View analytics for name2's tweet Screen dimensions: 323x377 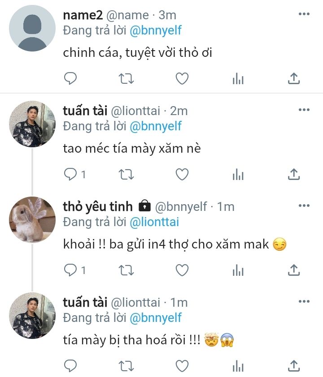238,79
